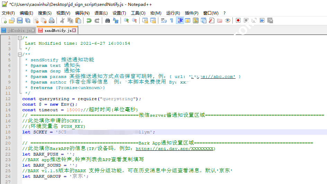Open the ? help menu
Image resolution: width=327 pixels, height=184 pixels.
224,13
